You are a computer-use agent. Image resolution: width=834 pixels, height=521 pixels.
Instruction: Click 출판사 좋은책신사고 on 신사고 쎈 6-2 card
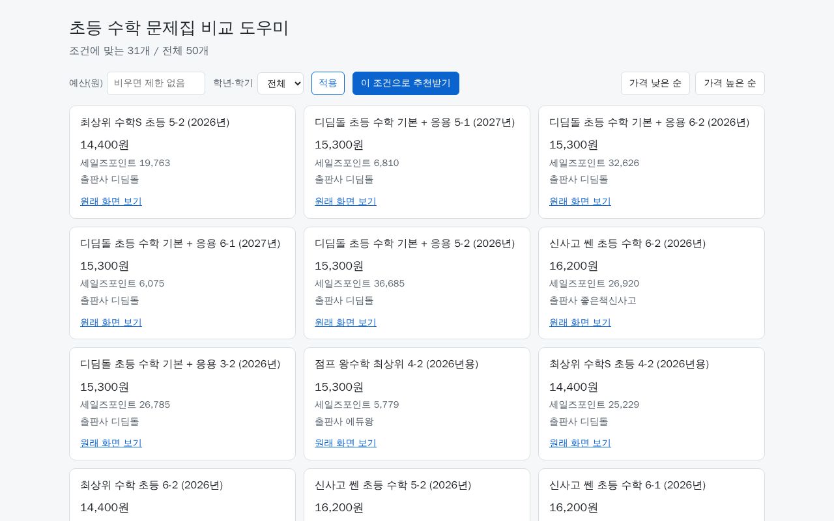pos(593,300)
